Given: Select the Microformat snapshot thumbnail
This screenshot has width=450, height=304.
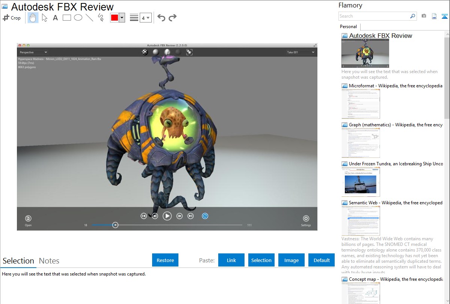Looking at the screenshot, I should (x=361, y=104).
